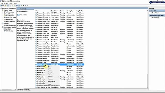Expand the Performance tree node arrow
The height and width of the screenshot is (93, 165).
point(3,20)
